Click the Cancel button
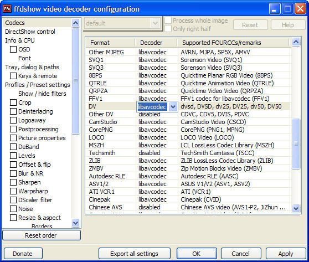 point(241,254)
